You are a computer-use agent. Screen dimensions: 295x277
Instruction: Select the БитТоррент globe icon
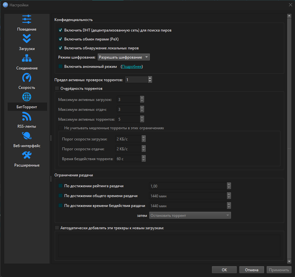tap(27, 97)
